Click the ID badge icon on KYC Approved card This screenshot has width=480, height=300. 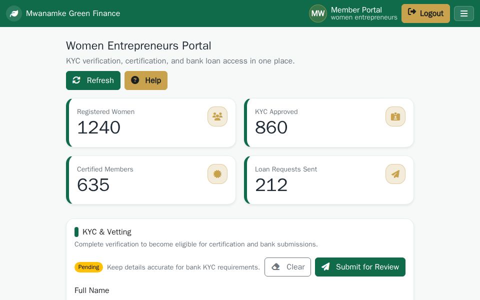pos(395,116)
